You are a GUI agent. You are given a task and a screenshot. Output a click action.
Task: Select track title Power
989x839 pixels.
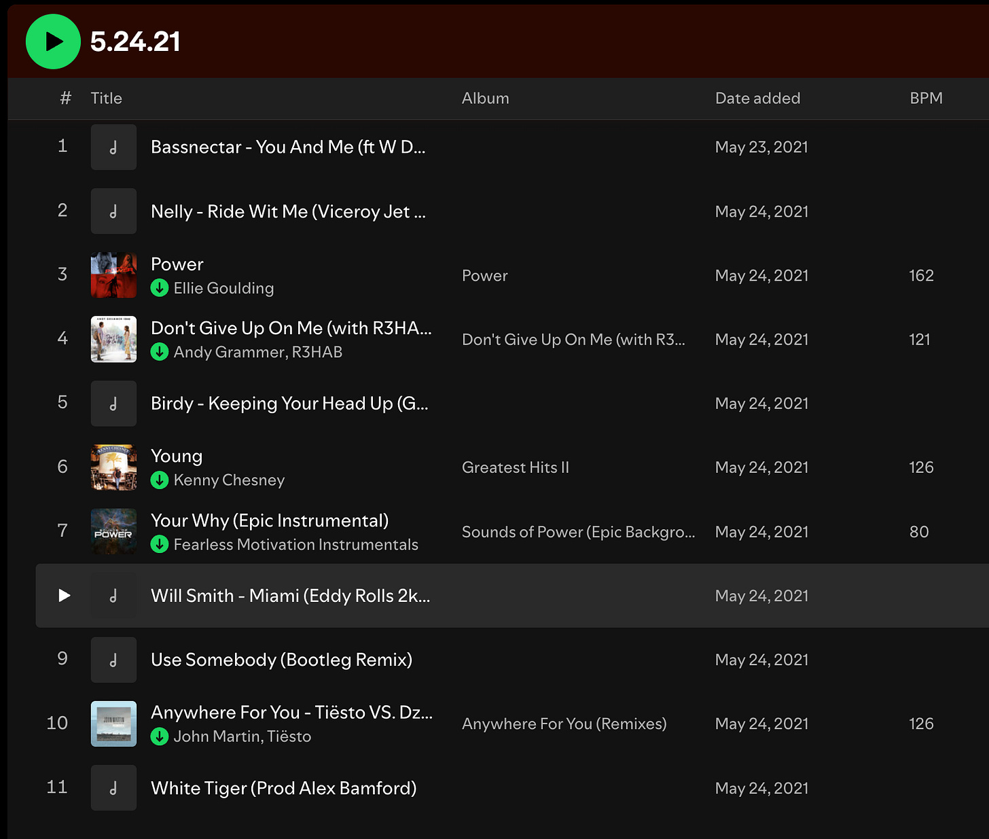[177, 264]
